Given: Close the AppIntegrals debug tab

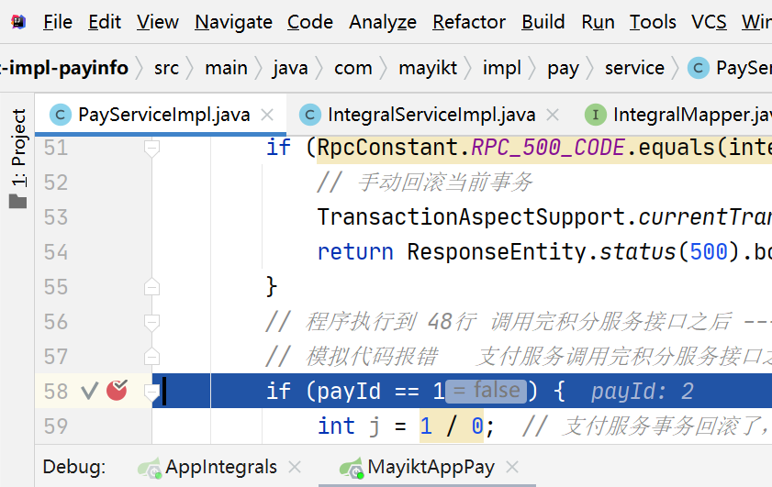Looking at the screenshot, I should point(295,467).
